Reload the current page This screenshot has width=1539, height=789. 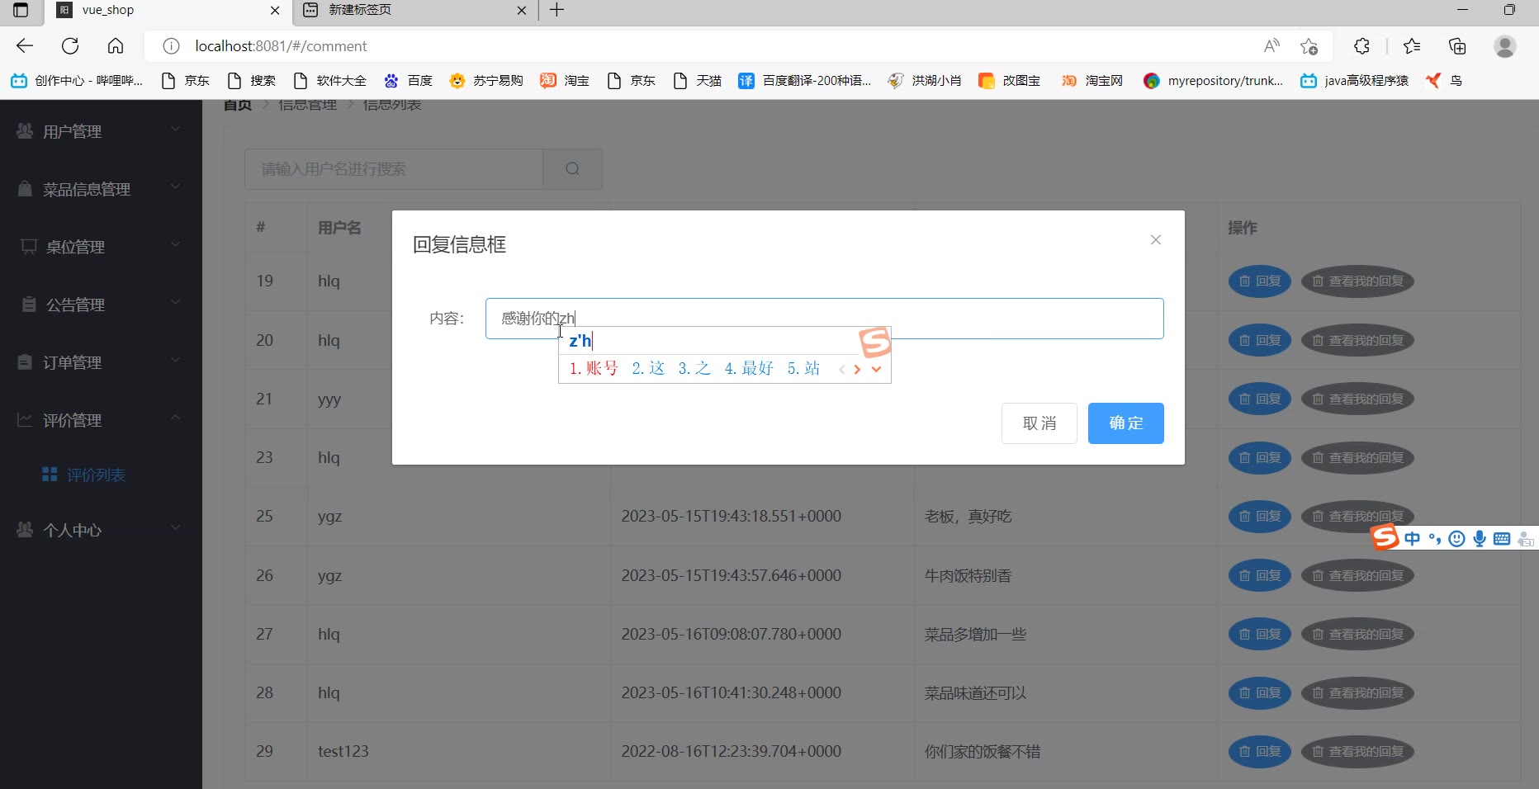pos(70,46)
